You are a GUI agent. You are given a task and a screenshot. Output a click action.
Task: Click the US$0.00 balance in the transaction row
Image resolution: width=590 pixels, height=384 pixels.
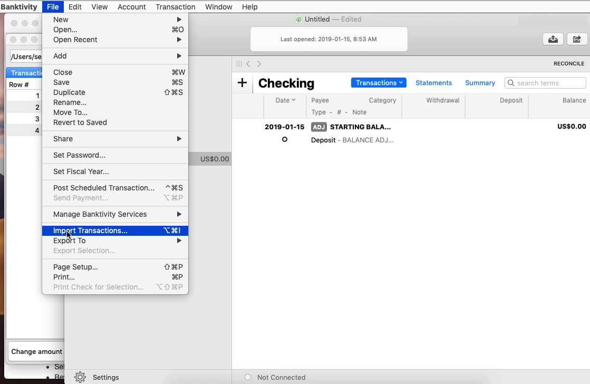point(572,127)
